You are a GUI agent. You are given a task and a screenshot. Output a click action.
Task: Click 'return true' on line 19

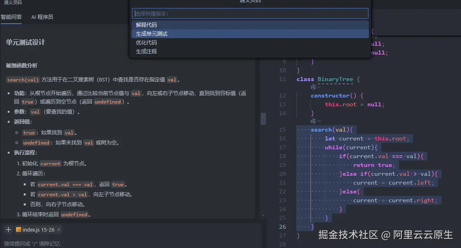(x=373, y=165)
